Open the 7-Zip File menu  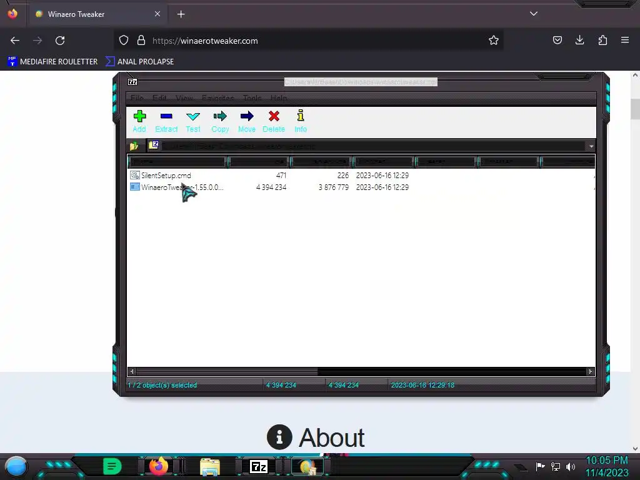pos(137,98)
